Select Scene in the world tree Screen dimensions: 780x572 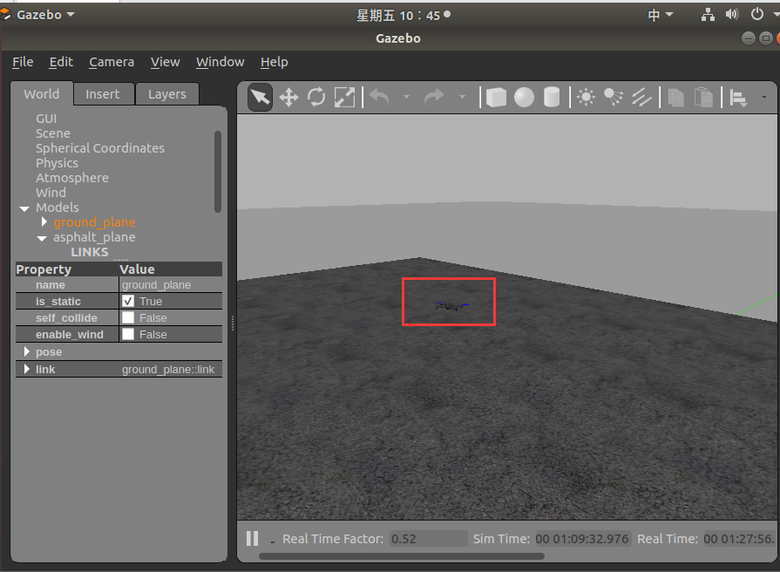point(53,133)
